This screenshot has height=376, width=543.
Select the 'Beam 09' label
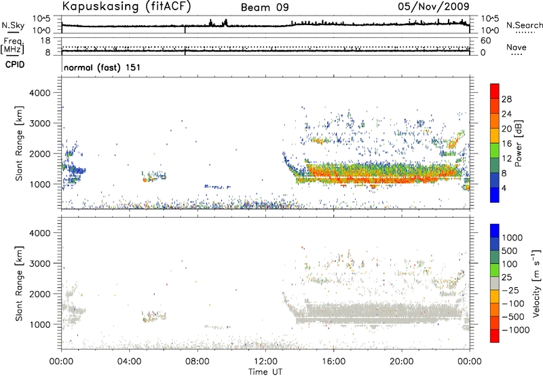(265, 7)
